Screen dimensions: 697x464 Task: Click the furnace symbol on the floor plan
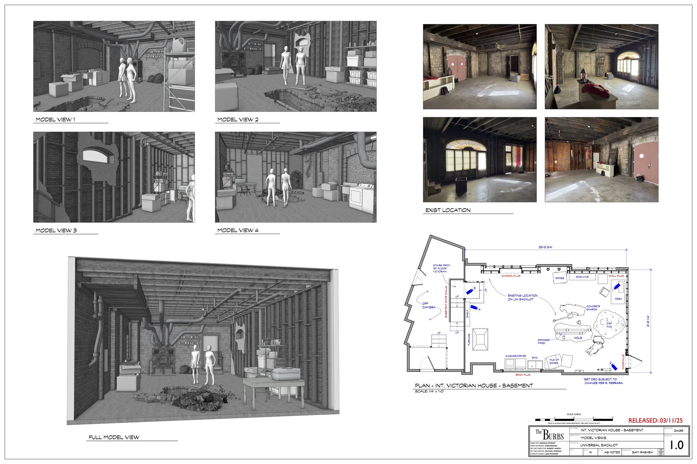pos(480,339)
